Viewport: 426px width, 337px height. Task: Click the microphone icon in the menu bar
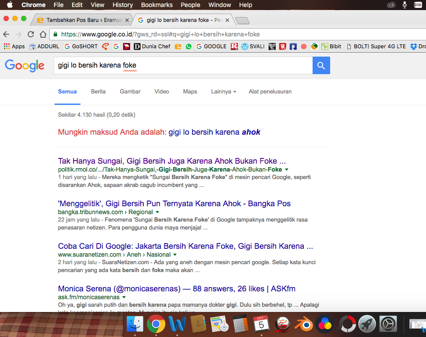click(404, 5)
